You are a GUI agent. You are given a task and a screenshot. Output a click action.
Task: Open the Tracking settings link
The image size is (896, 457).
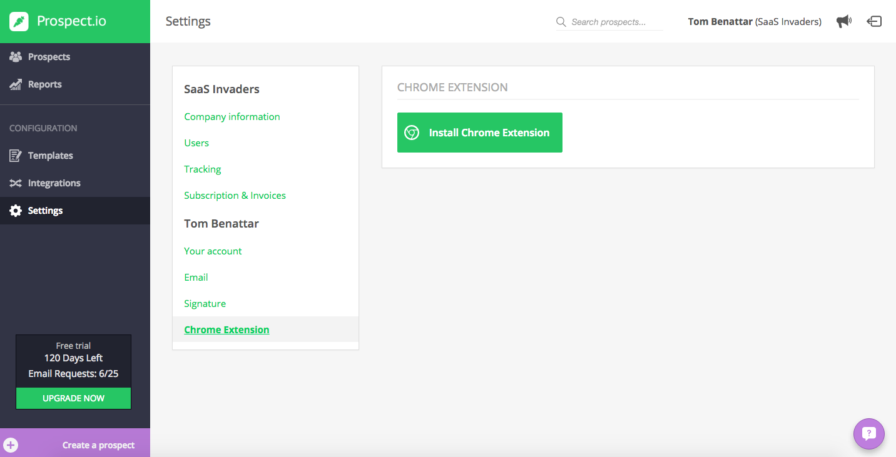click(x=203, y=169)
